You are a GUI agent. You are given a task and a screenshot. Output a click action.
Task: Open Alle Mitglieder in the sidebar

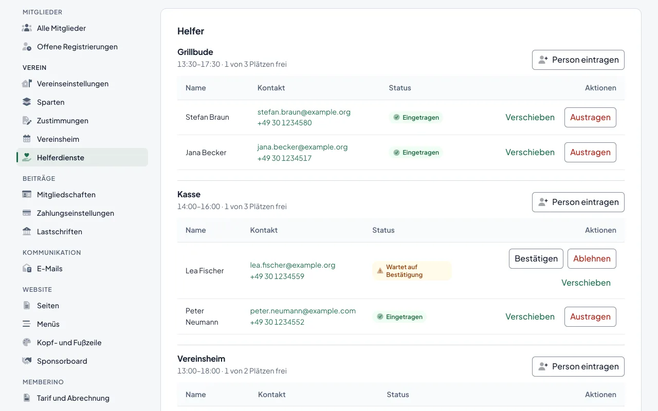tap(82, 28)
